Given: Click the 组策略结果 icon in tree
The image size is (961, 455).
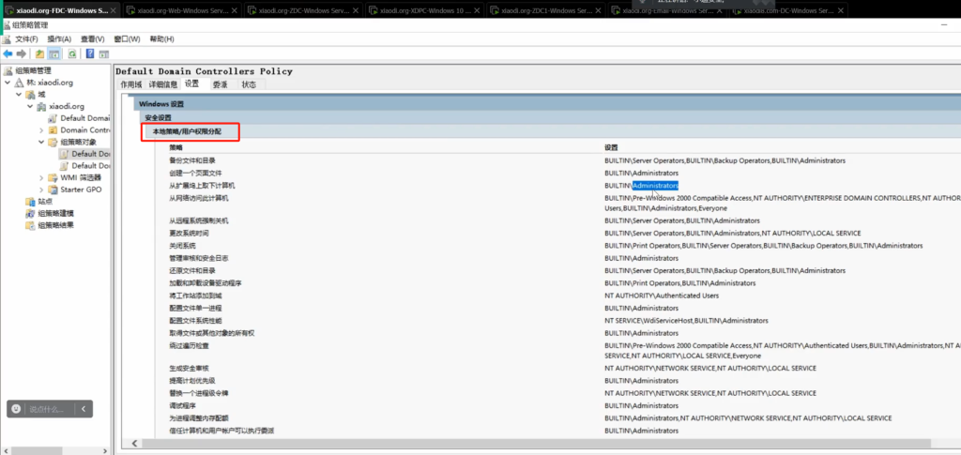Looking at the screenshot, I should coord(30,225).
